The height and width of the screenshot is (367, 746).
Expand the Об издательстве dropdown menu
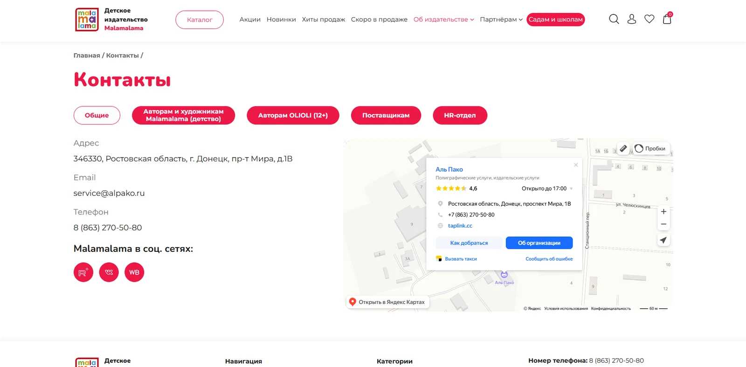(443, 20)
